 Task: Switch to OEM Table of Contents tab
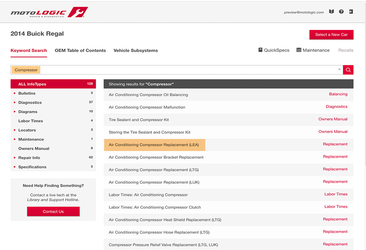(80, 51)
